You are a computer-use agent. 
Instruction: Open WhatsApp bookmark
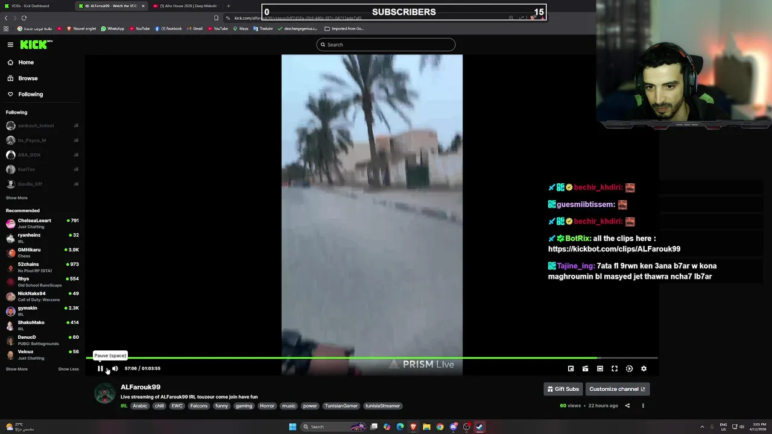[113, 28]
